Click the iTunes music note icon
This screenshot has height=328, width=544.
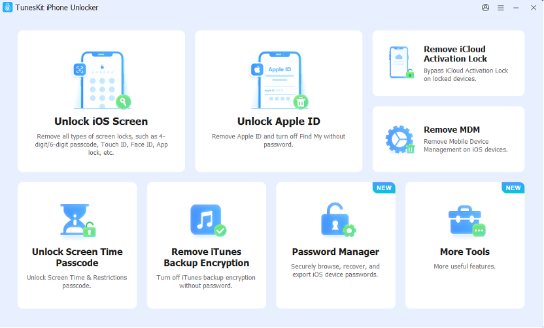[x=208, y=220]
